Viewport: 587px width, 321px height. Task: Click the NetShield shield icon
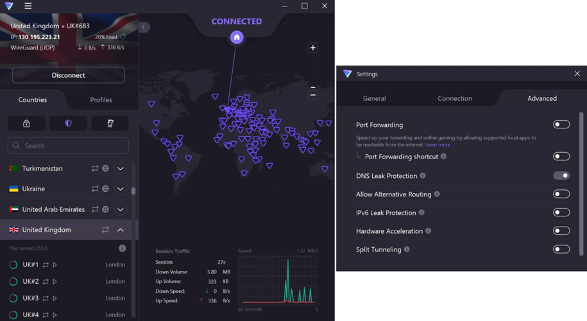(68, 123)
